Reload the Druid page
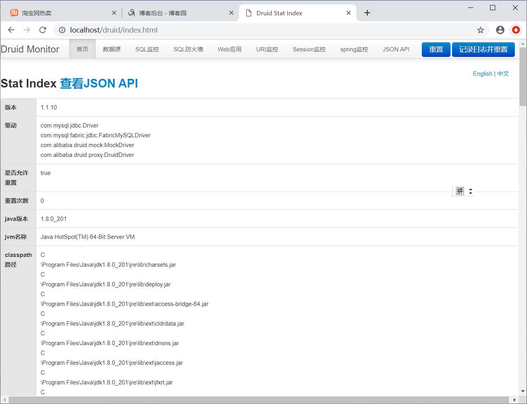The height and width of the screenshot is (404, 527). [x=43, y=30]
